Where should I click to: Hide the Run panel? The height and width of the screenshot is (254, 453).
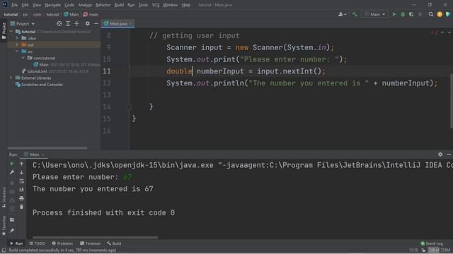(x=449, y=155)
